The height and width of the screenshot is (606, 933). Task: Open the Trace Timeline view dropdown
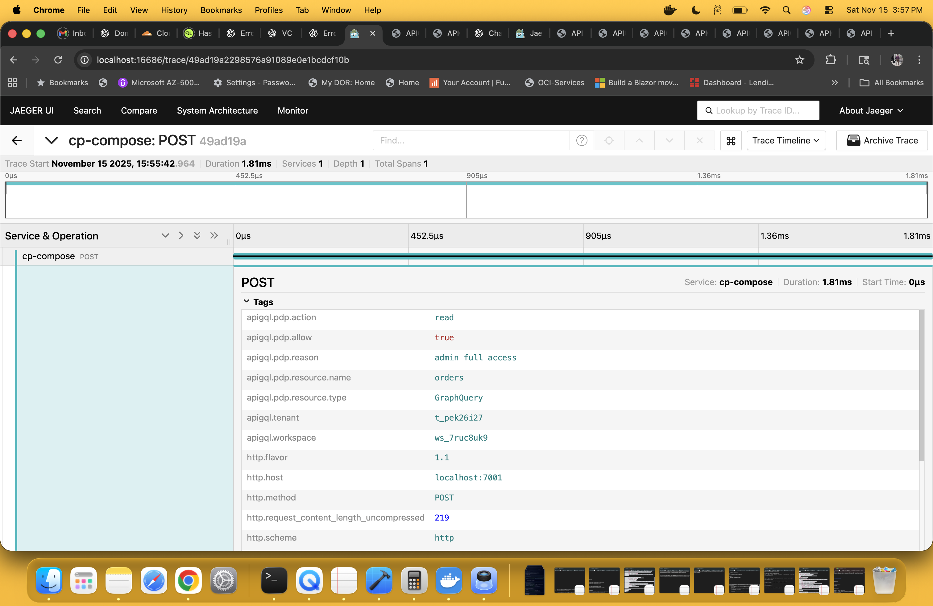(786, 140)
